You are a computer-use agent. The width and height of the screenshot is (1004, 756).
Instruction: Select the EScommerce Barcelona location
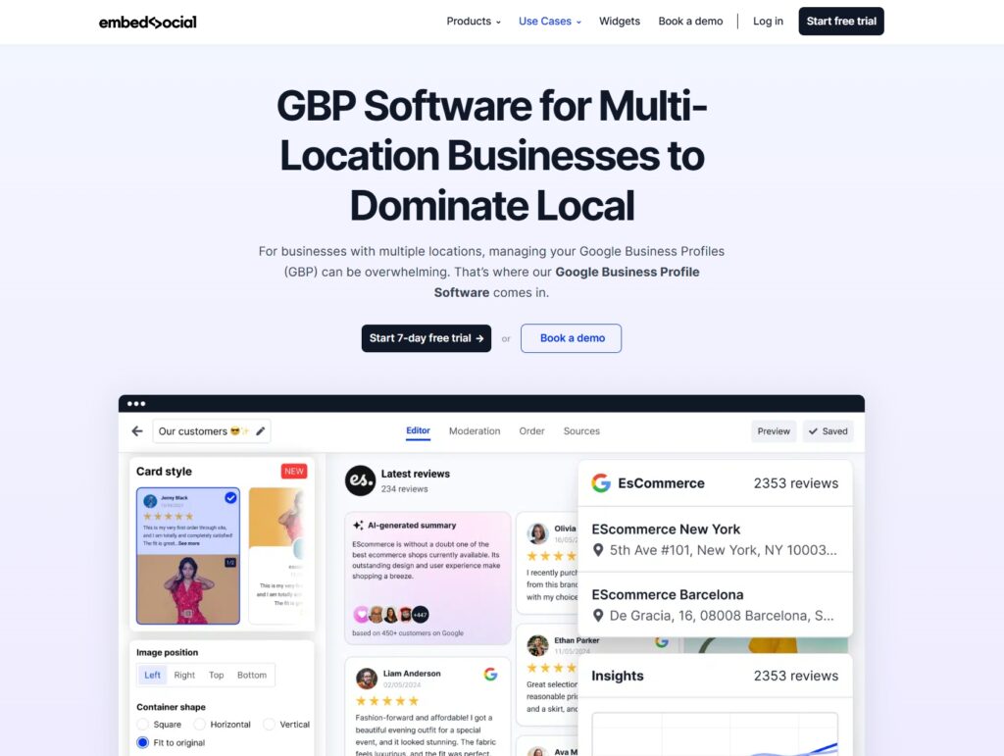click(715, 604)
